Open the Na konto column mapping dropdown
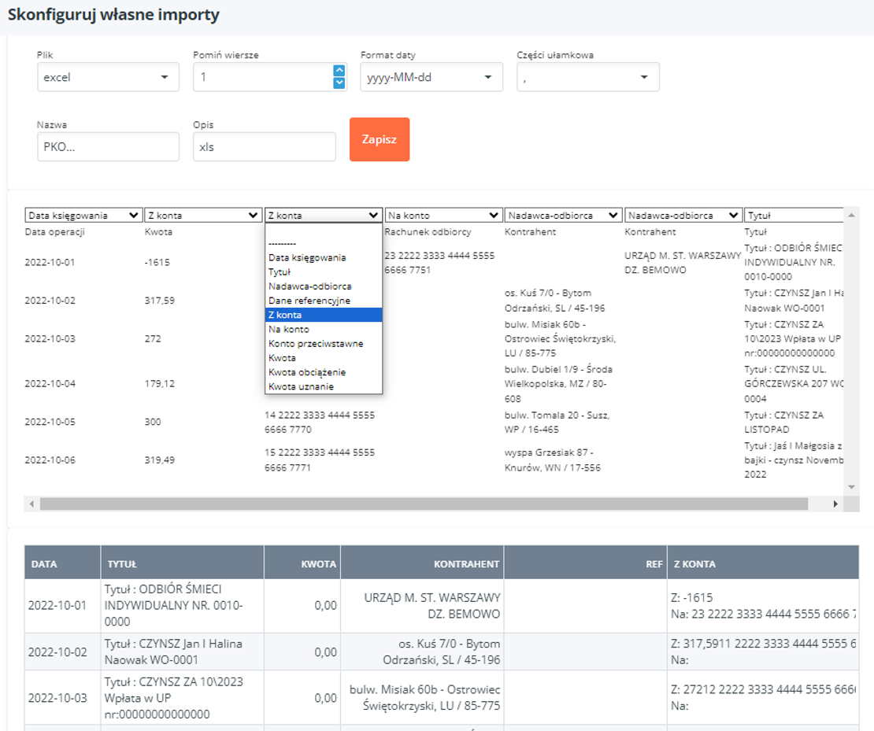This screenshot has height=731, width=874. [x=443, y=215]
